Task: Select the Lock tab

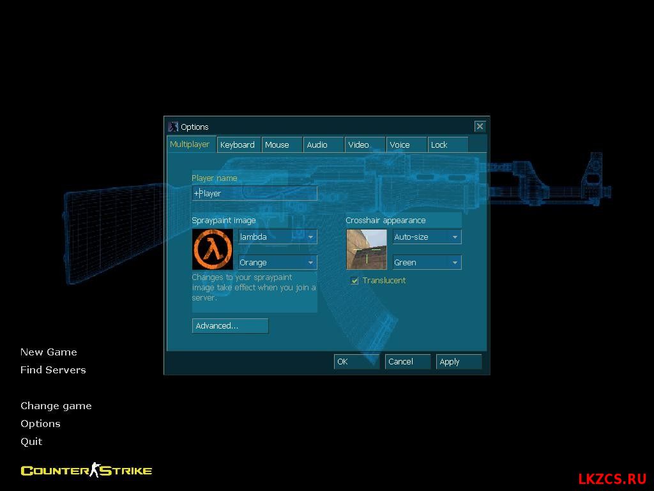Action: [x=448, y=145]
